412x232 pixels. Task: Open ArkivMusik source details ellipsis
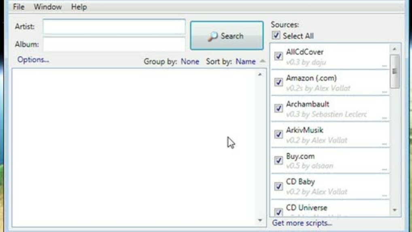[x=384, y=144]
